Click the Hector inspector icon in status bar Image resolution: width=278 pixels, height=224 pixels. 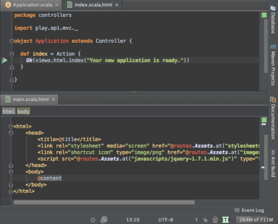pos(215,220)
